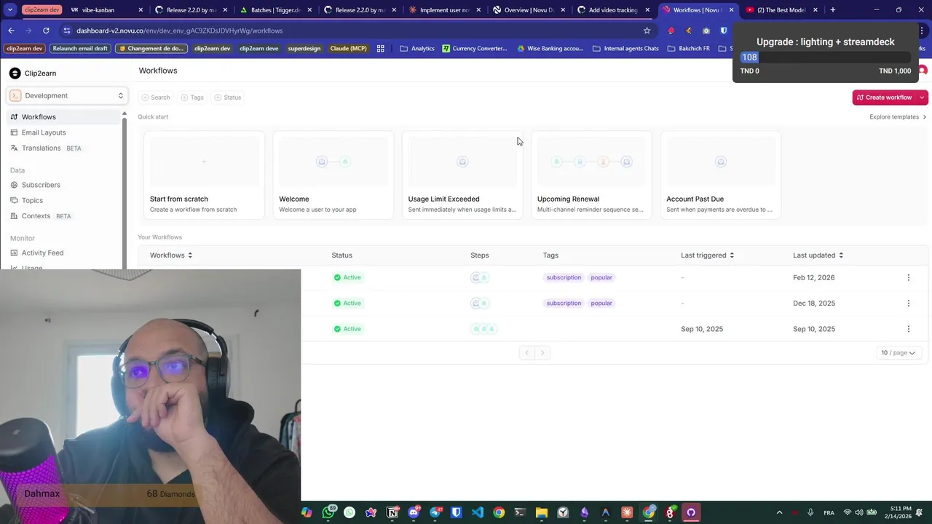
Task: Sort by the Workflows column header
Action: point(171,255)
